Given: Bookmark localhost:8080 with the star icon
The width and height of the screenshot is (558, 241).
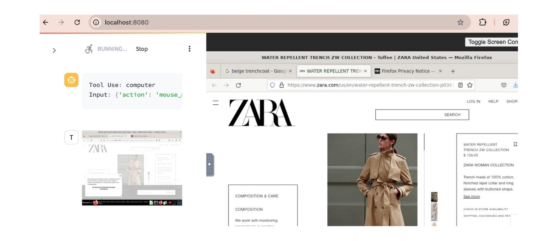Looking at the screenshot, I should coord(460,23).
